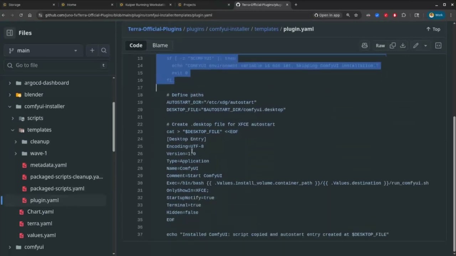Close the Projects tab
This screenshot has width=456, height=256.
(229, 5)
